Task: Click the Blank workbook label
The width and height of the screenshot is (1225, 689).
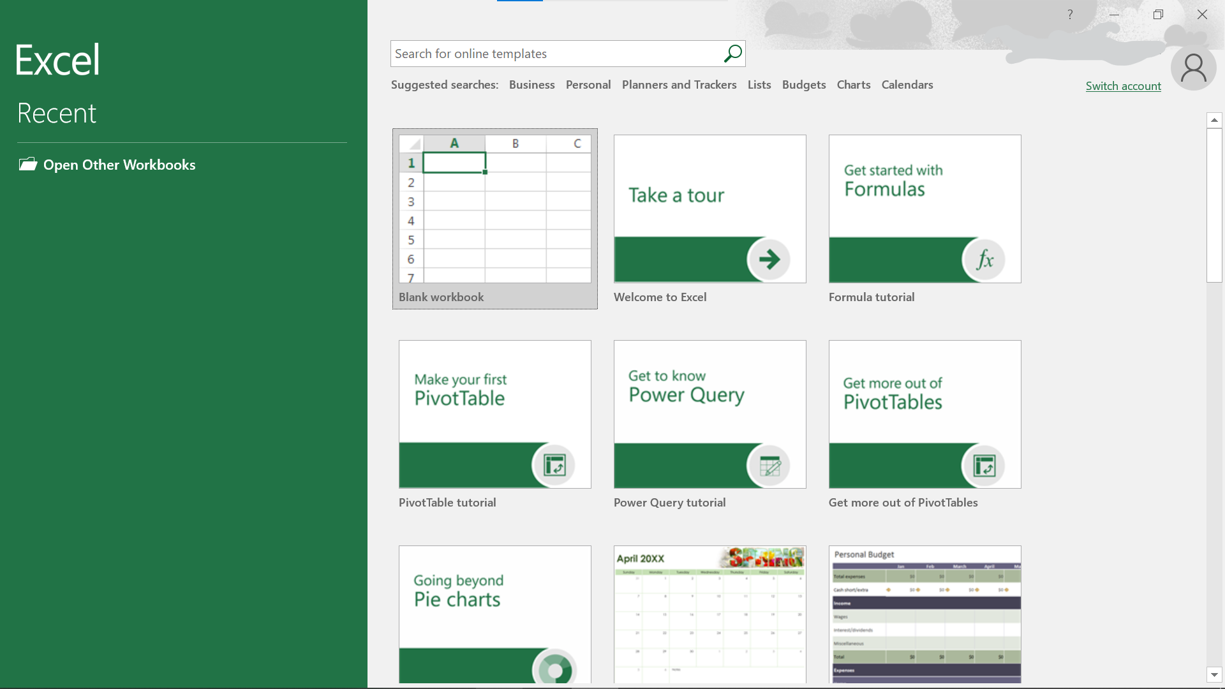Action: pyautogui.click(x=441, y=297)
